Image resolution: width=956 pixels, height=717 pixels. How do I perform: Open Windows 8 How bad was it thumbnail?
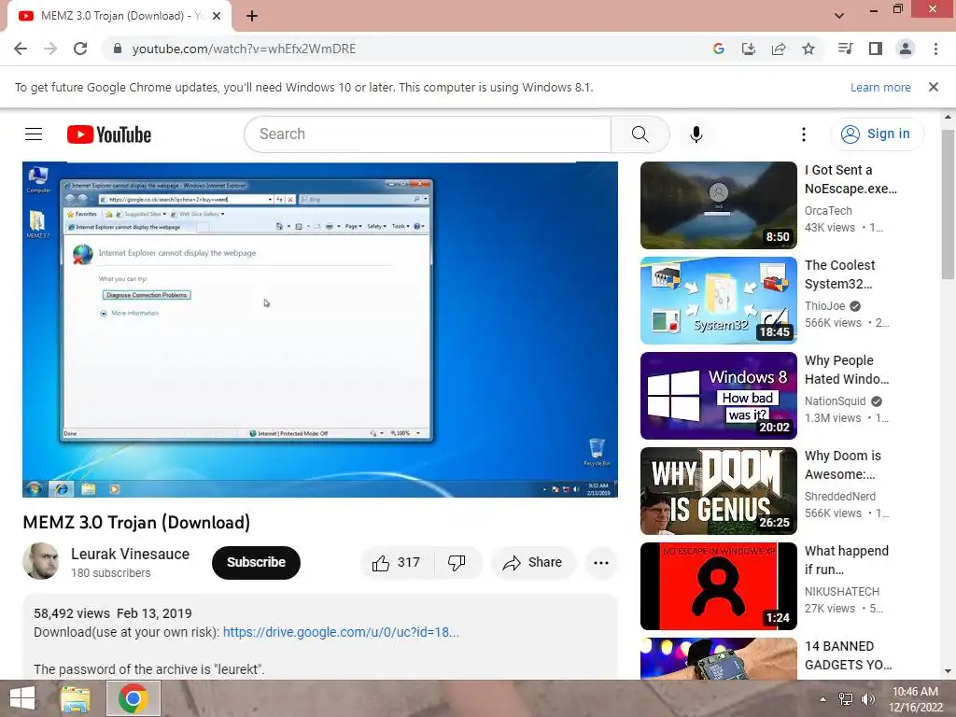(x=718, y=396)
